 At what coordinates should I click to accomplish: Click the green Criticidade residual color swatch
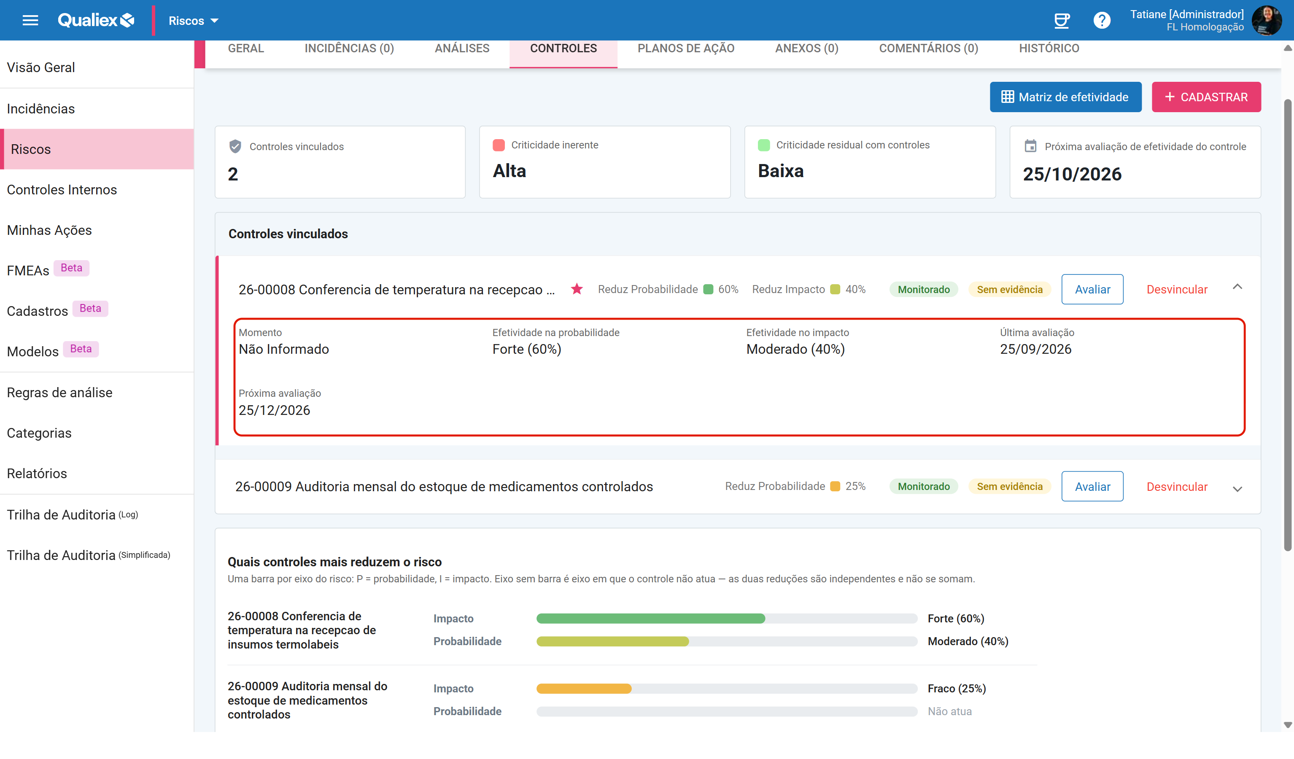tap(763, 145)
